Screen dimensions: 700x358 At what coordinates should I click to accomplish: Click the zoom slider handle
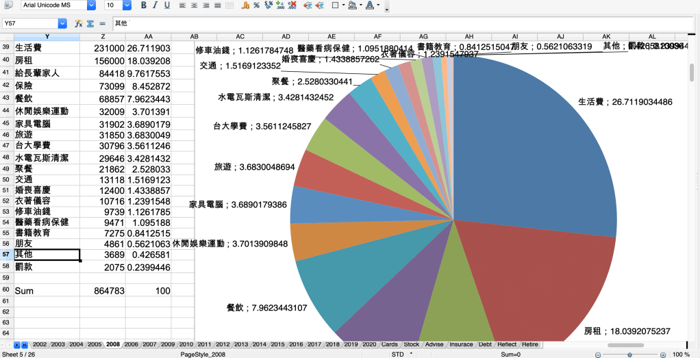click(630, 355)
